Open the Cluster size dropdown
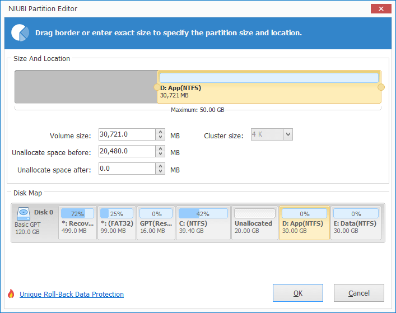The height and width of the screenshot is (313, 396). click(288, 134)
